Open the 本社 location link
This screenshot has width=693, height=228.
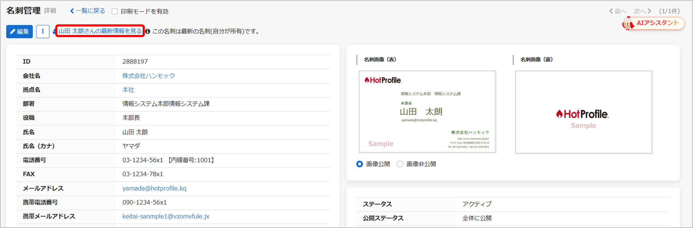128,90
